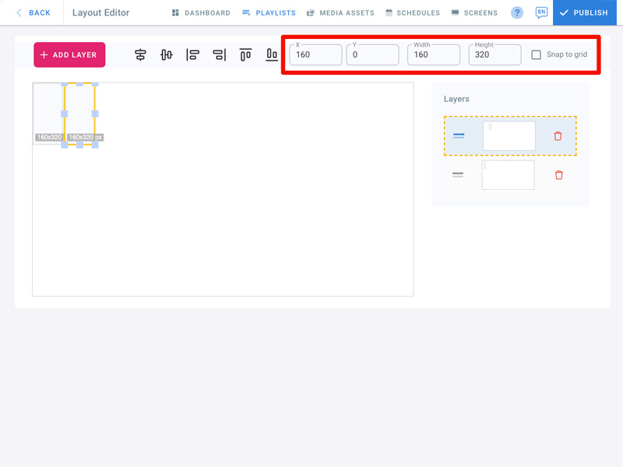Align the layer to the left edge
Image resolution: width=623 pixels, height=467 pixels.
pos(192,54)
